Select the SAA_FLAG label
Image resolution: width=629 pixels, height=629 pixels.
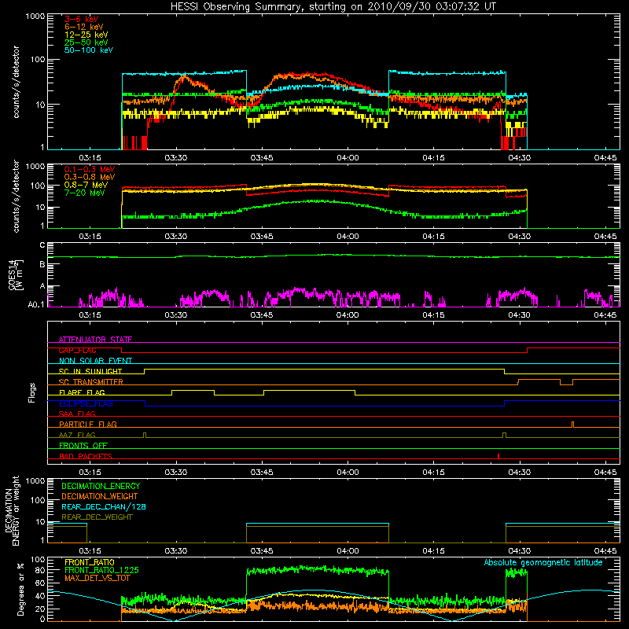click(77, 414)
